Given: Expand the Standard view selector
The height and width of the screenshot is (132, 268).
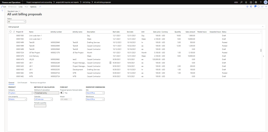Looking at the screenshot, I should coord(14,11).
